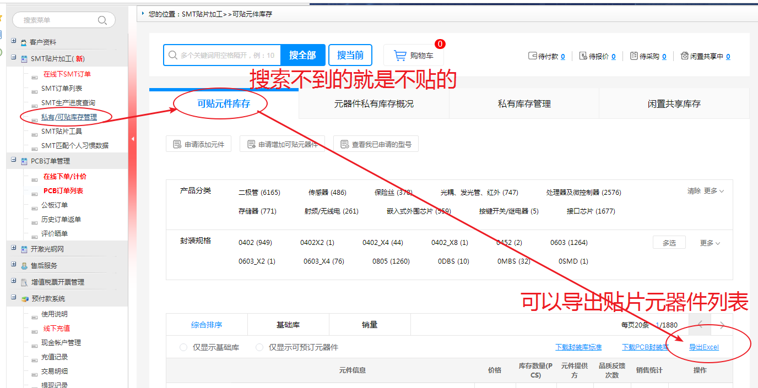Select 仅显示基础库 radio option
The height and width of the screenshot is (388, 758).
pos(183,347)
